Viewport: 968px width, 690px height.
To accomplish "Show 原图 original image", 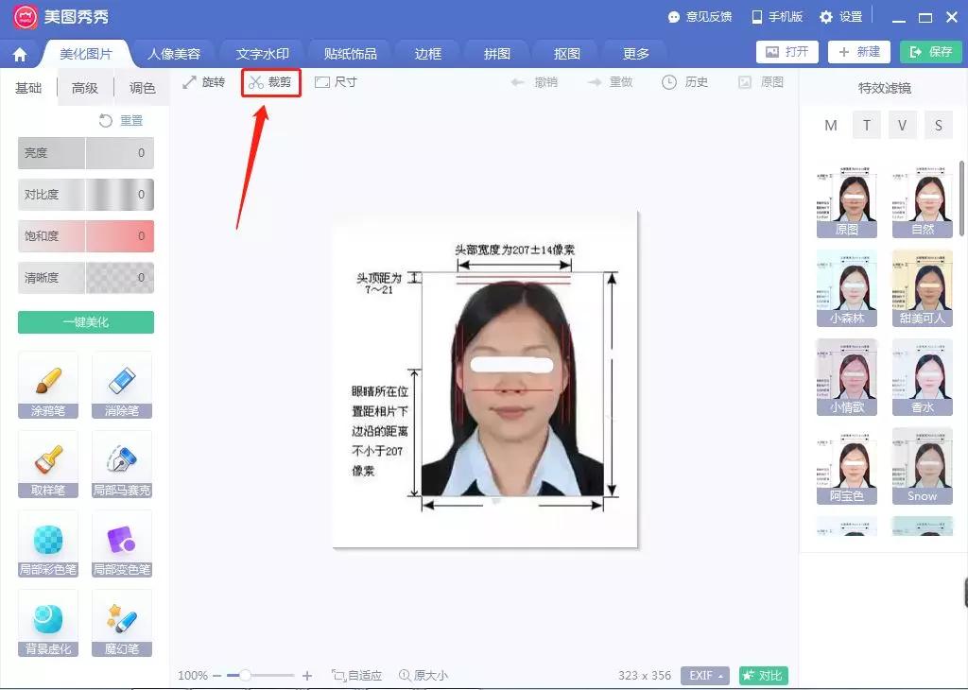I will pyautogui.click(x=761, y=82).
